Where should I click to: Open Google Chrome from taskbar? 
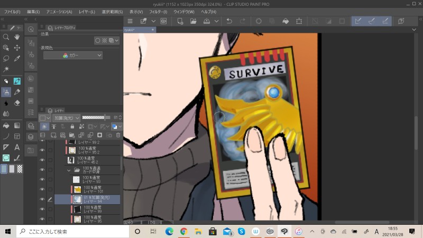(183, 232)
